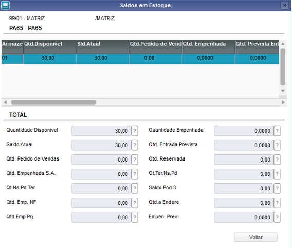The image size is (292, 248).
Task: Close the Saldos em Estoque window
Action: 285,5
